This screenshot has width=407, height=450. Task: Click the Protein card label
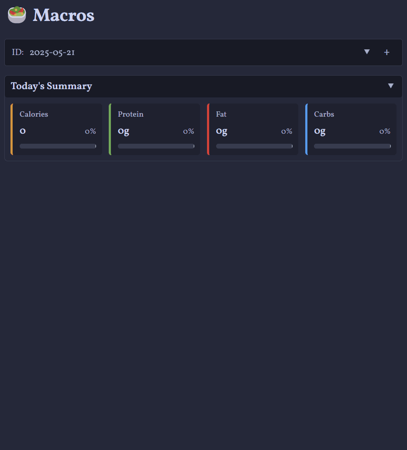[131, 114]
